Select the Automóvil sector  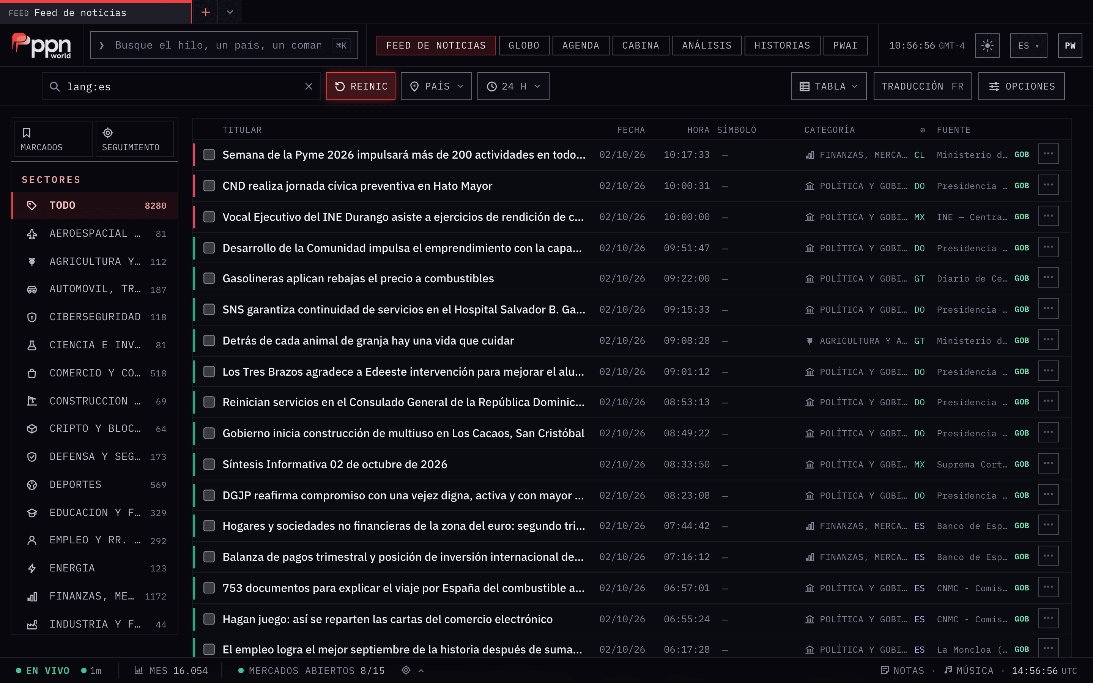[x=95, y=289]
